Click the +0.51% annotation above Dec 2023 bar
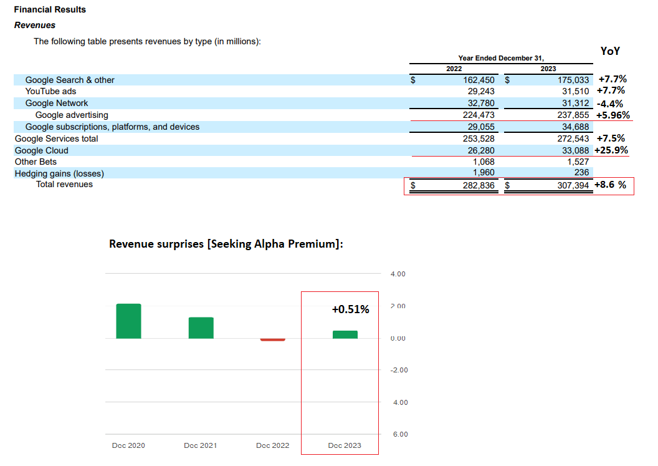This screenshot has height=466, width=658. [x=350, y=309]
